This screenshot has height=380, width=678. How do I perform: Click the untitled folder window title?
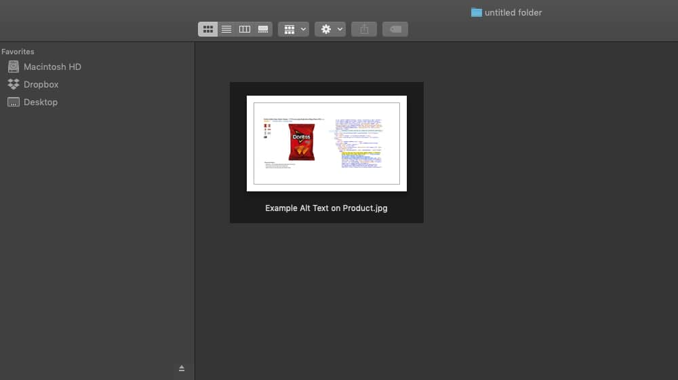coord(513,12)
